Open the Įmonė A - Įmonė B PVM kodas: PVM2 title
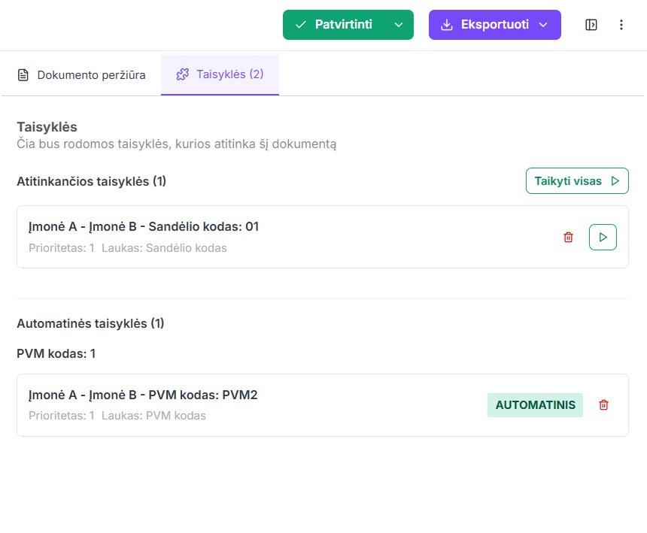The height and width of the screenshot is (533, 647). tap(143, 395)
